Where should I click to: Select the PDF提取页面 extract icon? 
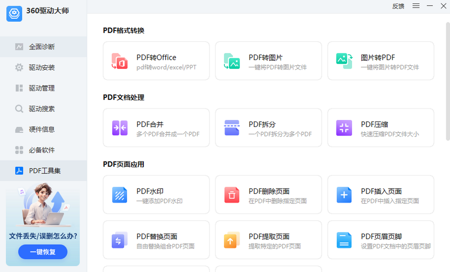232,240
